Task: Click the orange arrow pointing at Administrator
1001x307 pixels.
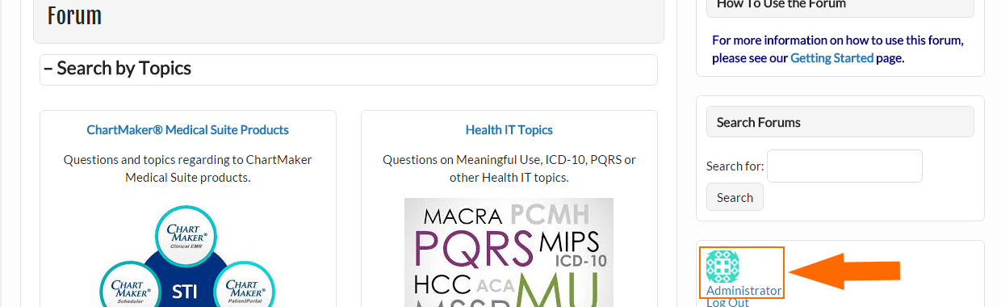Action: pyautogui.click(x=844, y=271)
